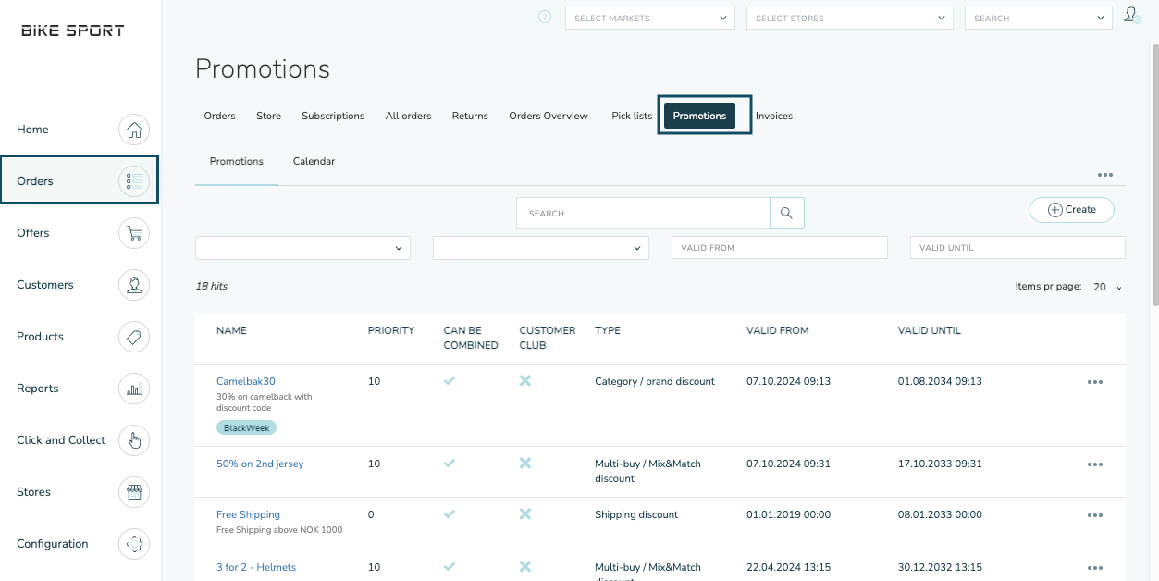Open row options for Free Shipping promotion
The image size is (1159, 581).
click(1095, 515)
